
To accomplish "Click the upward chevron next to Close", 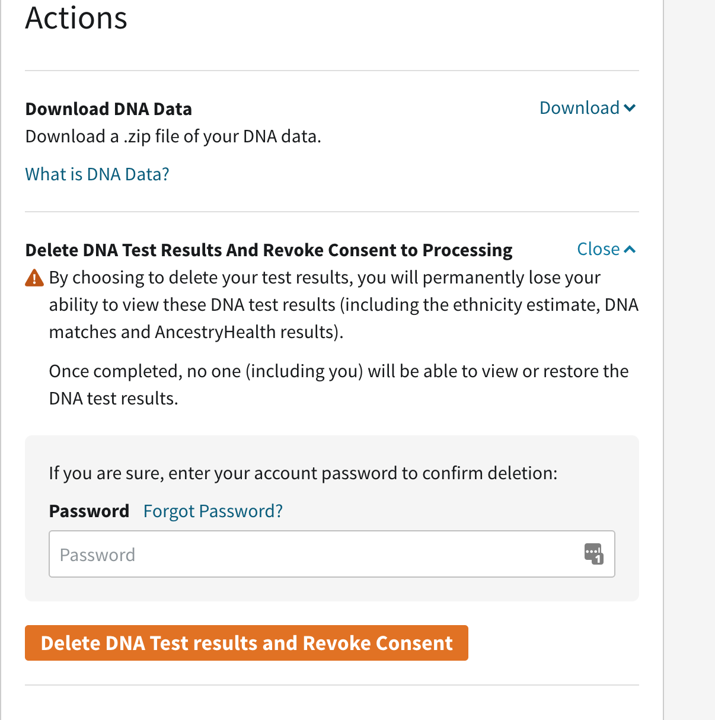I will pyautogui.click(x=630, y=250).
